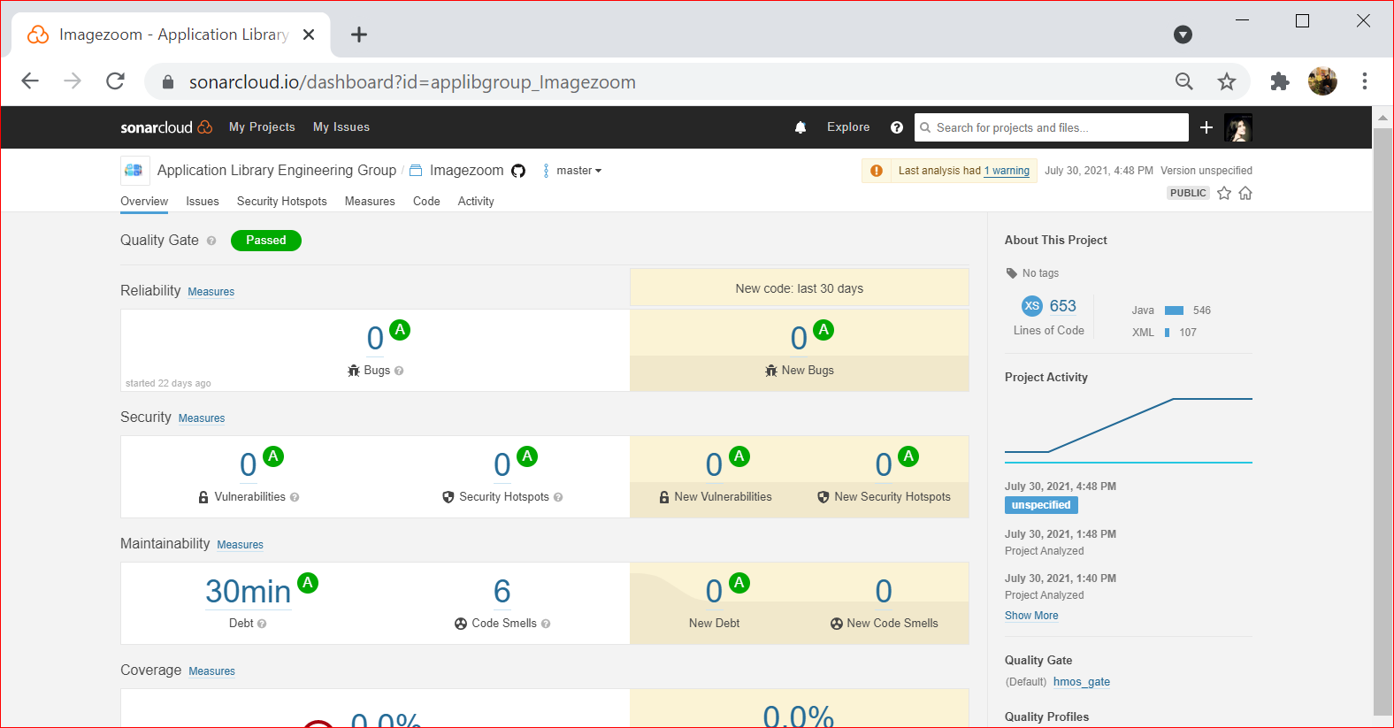Open the Activity tab
Viewport: 1394px width, 728px height.
pyautogui.click(x=476, y=202)
